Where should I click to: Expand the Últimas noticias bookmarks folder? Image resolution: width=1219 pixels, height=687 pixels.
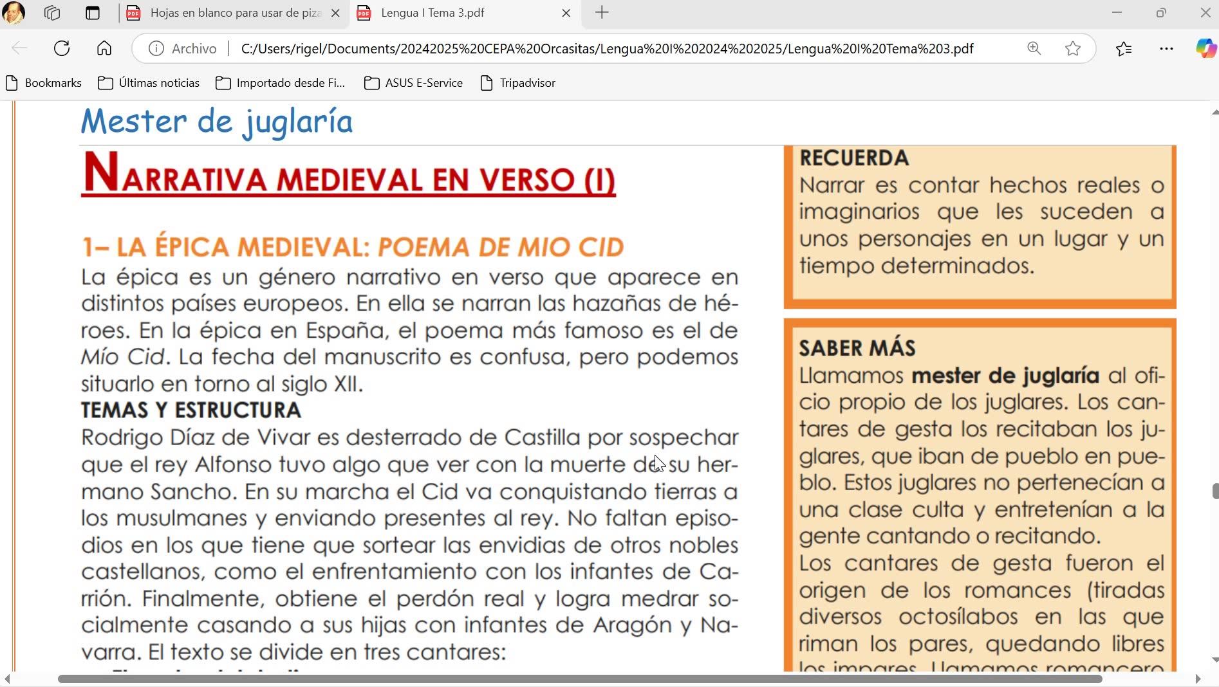point(149,83)
